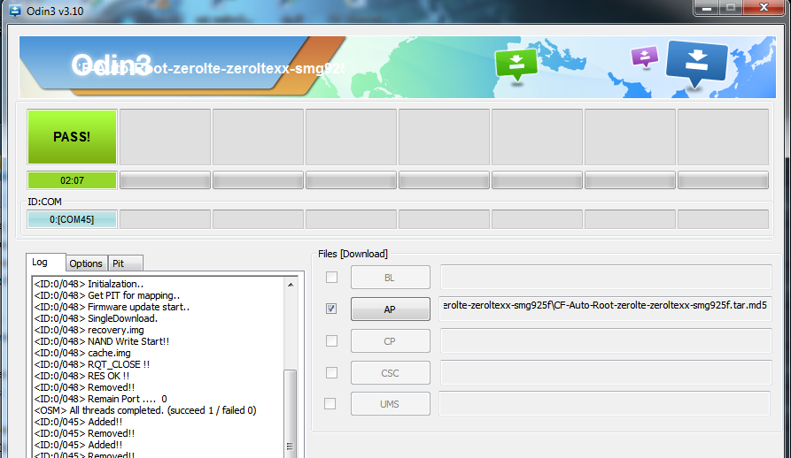Viewport: 791px width, 458px height.
Task: Minimize the Odin3 window
Action: click(707, 8)
